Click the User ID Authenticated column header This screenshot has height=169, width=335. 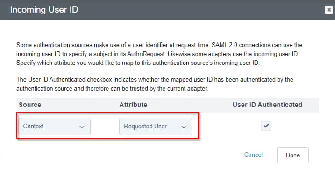tap(268, 105)
